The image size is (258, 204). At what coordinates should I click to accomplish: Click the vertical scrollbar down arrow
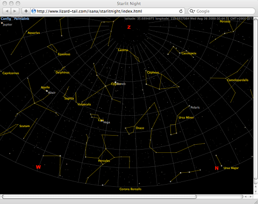(x=256, y=192)
